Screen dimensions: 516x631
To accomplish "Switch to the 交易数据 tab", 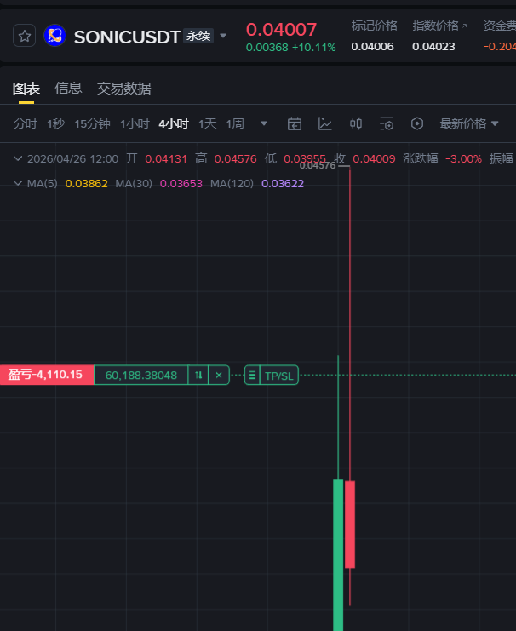I will 124,88.
